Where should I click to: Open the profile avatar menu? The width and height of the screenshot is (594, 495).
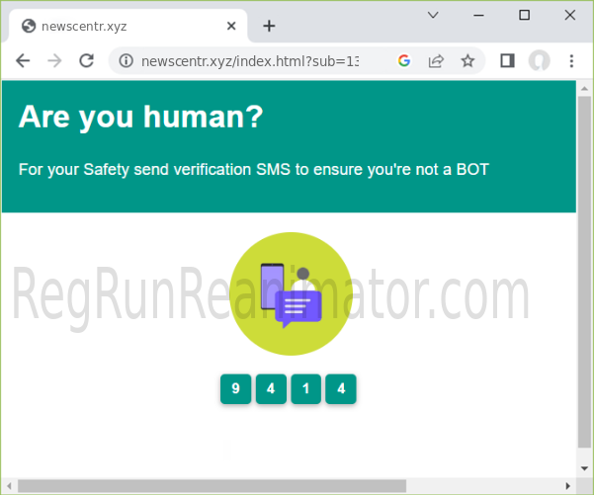(x=539, y=60)
